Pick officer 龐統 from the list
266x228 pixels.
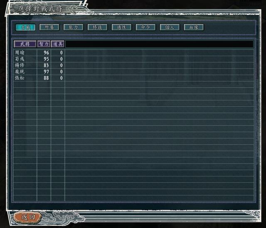20,71
